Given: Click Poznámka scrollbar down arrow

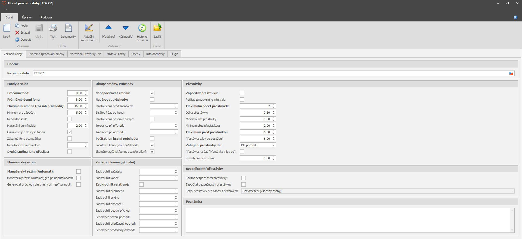Looking at the screenshot, I should (x=512, y=230).
